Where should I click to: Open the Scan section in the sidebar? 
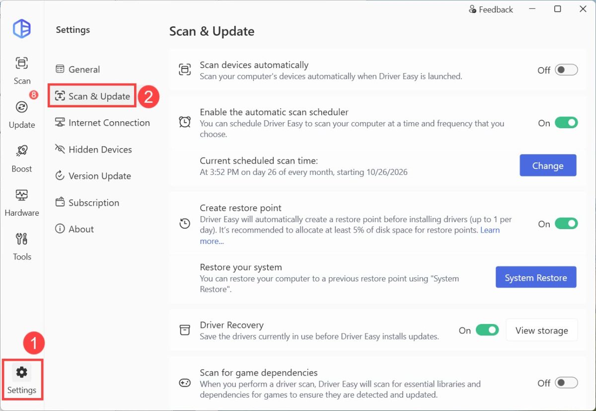pyautogui.click(x=22, y=71)
